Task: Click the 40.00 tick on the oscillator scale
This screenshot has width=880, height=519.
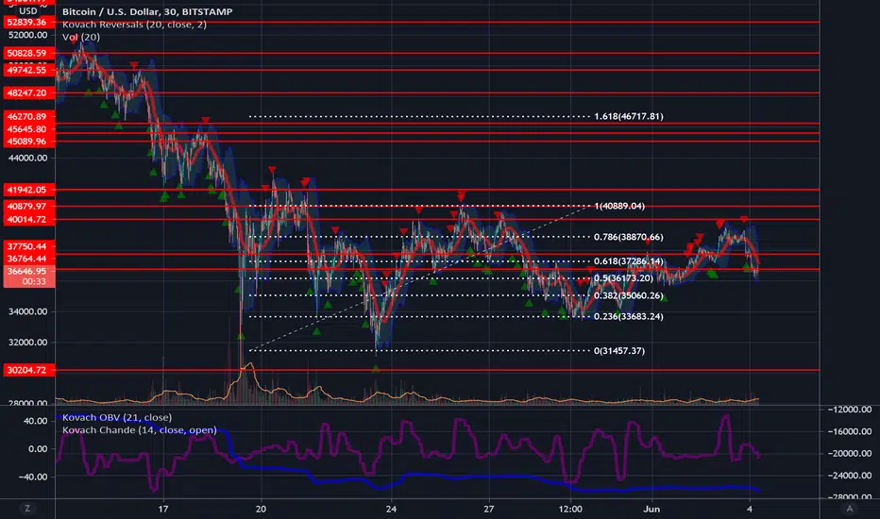Action: click(x=36, y=421)
